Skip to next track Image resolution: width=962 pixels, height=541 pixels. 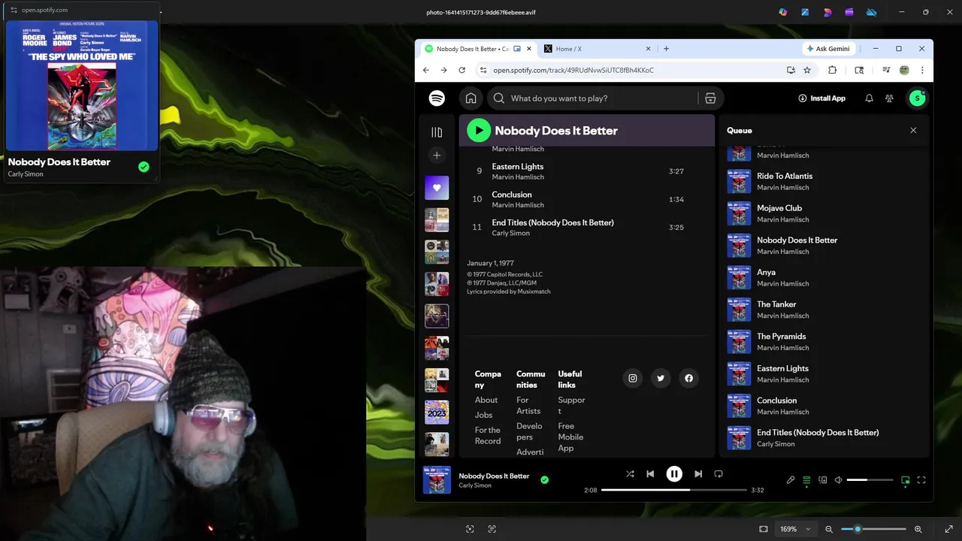[x=698, y=474]
